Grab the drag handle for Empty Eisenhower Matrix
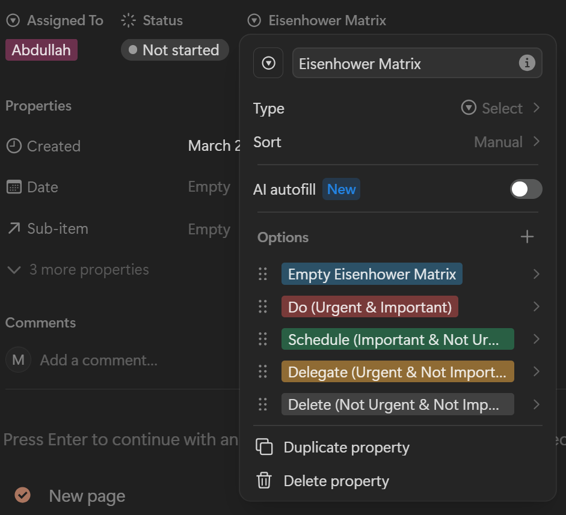The width and height of the screenshot is (566, 515). click(x=263, y=274)
